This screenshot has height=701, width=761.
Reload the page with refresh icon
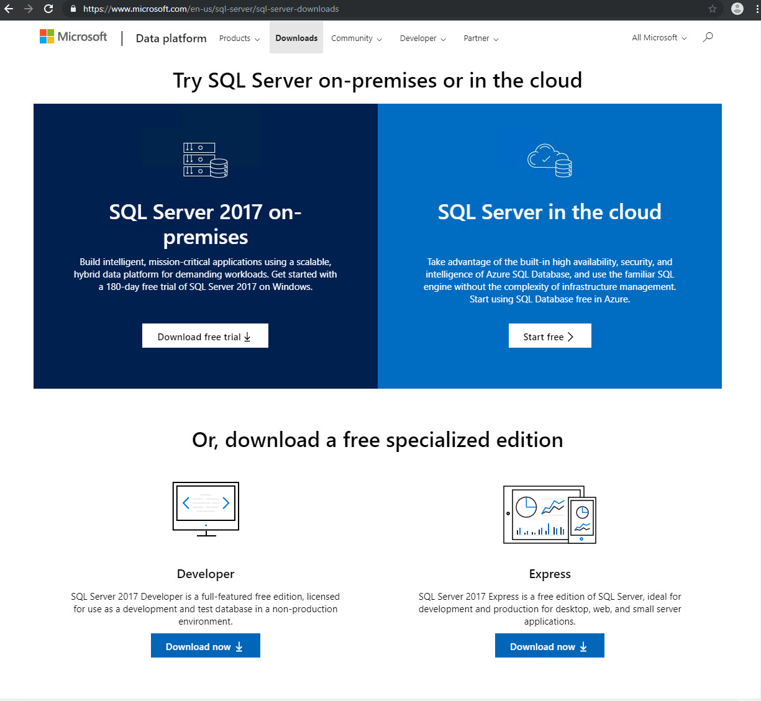coord(48,9)
